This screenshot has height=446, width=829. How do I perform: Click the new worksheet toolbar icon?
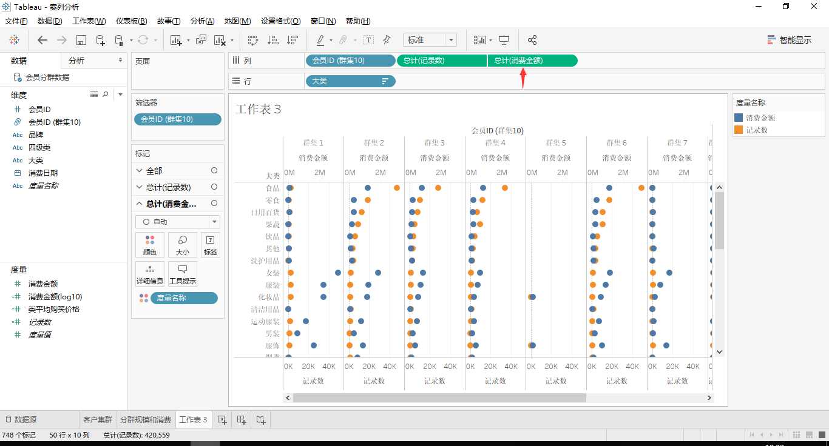tap(177, 40)
